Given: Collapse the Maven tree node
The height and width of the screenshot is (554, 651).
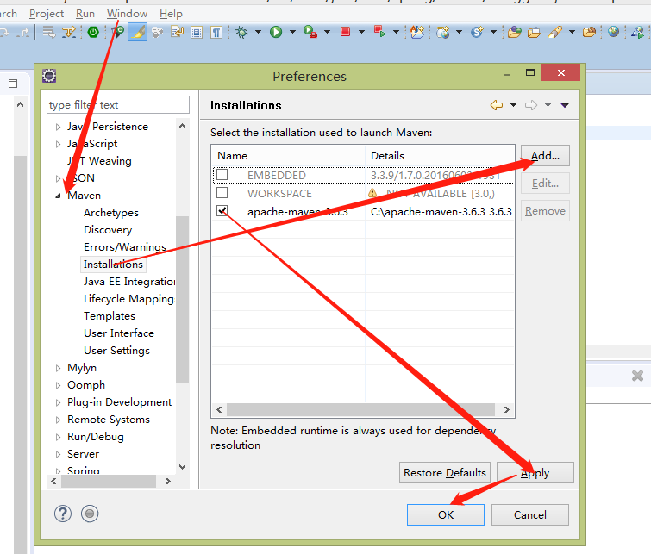Looking at the screenshot, I should click(x=58, y=196).
